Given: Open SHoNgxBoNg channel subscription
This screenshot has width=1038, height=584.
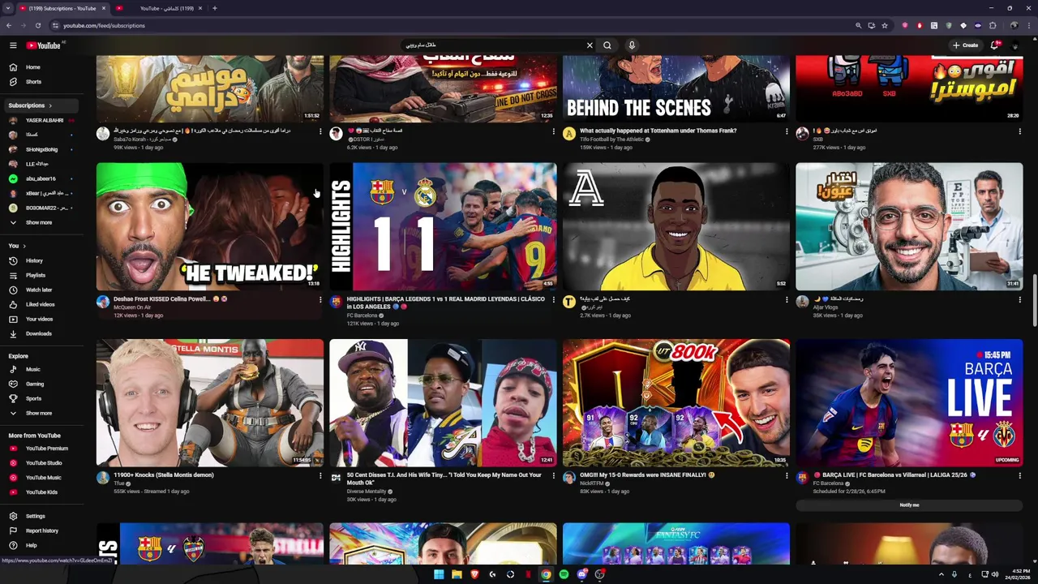Looking at the screenshot, I should [42, 149].
